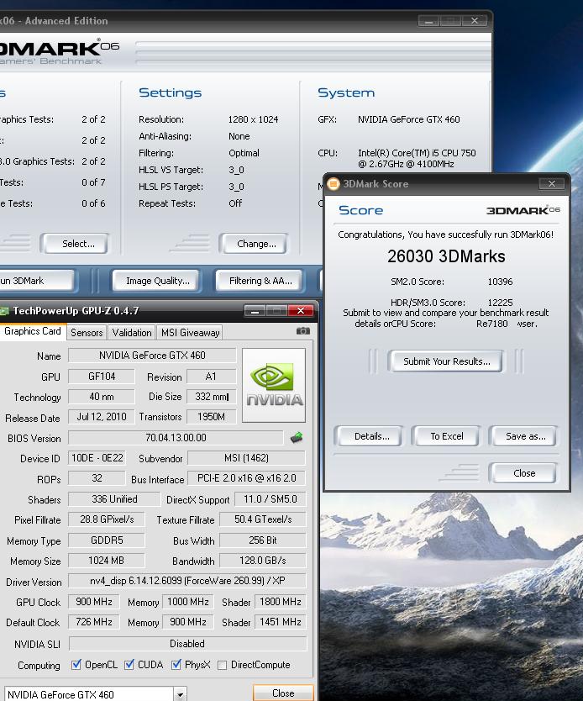Click the BIOS Version field 70.04.13.00.00
Screen dimensions: 583x701
[176, 438]
